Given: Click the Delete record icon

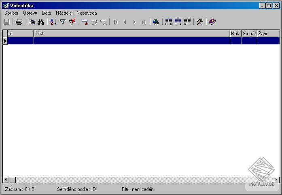Looking at the screenshot, I should click(x=104, y=22).
